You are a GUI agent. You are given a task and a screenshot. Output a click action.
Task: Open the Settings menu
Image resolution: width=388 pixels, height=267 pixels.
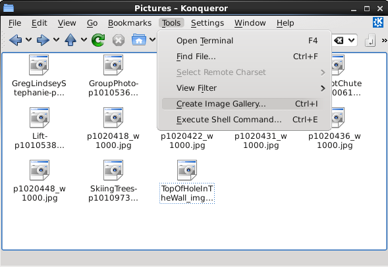[208, 23]
